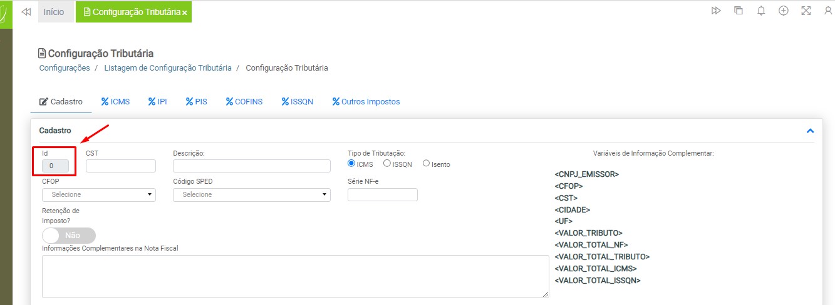Click the duplicate windows icon in top bar
Viewport: 835px width, 305px height.
coord(739,11)
